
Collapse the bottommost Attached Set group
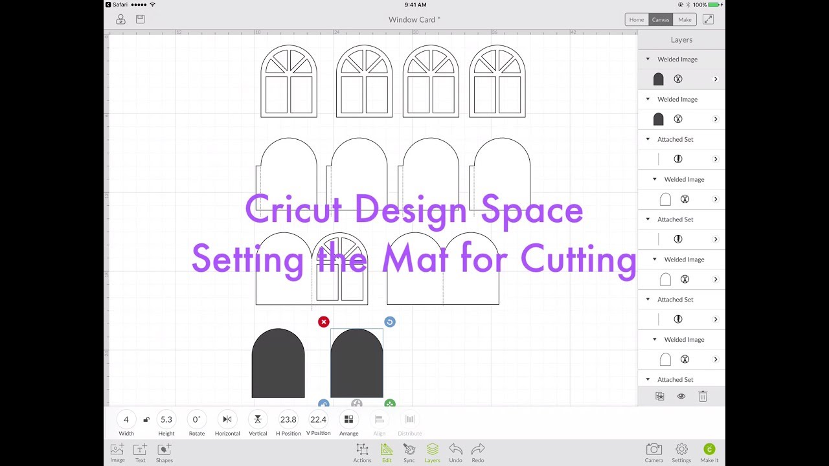[x=648, y=380]
